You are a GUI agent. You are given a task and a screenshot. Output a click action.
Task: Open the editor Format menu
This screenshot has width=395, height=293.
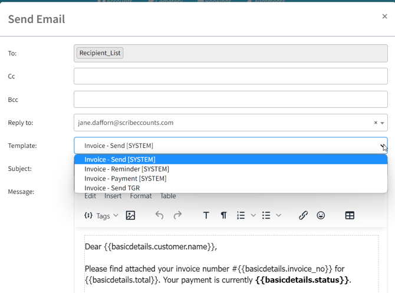141,196
